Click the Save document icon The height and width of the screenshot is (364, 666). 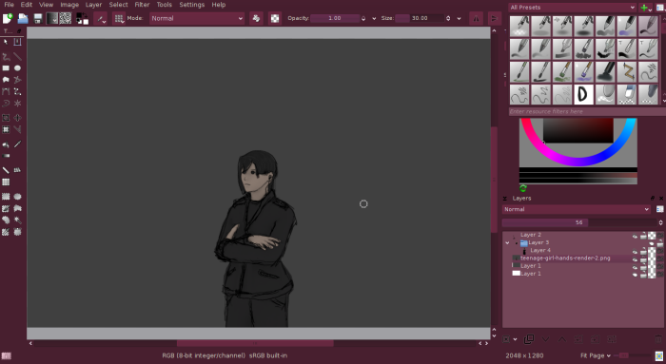point(38,18)
